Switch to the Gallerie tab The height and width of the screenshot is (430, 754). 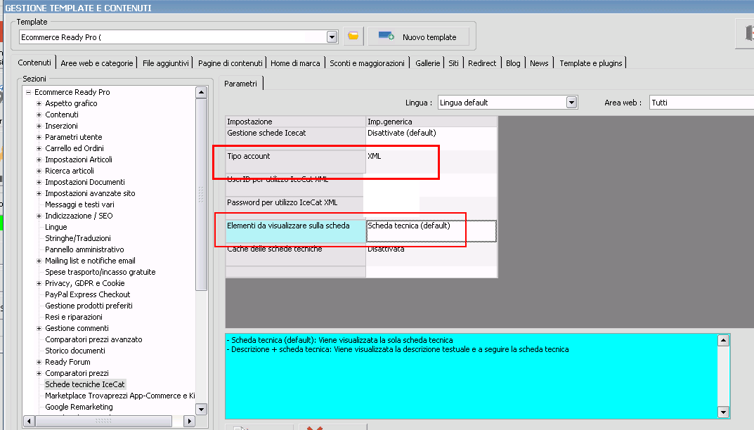pos(427,63)
